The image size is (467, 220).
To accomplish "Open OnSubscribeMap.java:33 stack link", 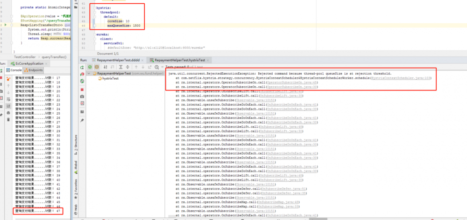I will point(278,206).
